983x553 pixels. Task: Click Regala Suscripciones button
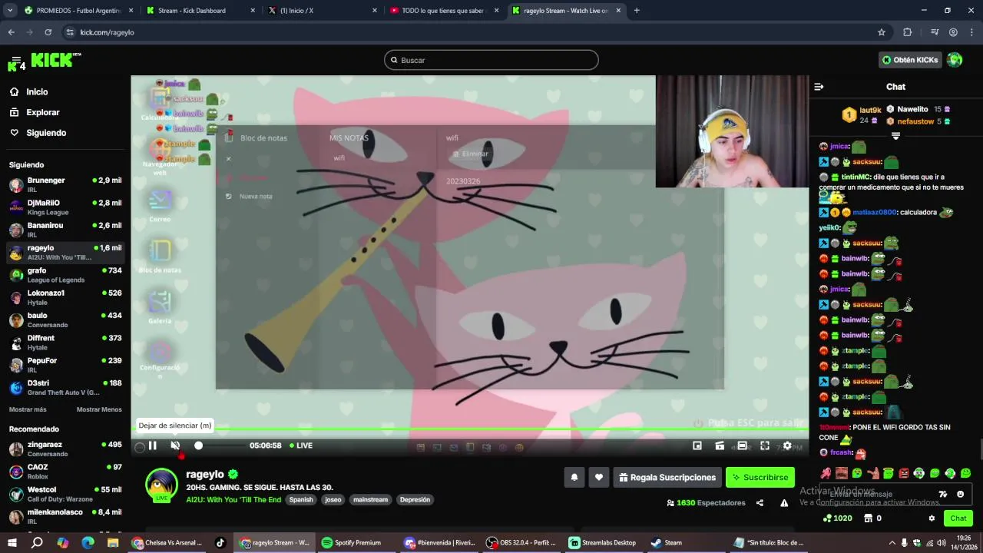[667, 477]
